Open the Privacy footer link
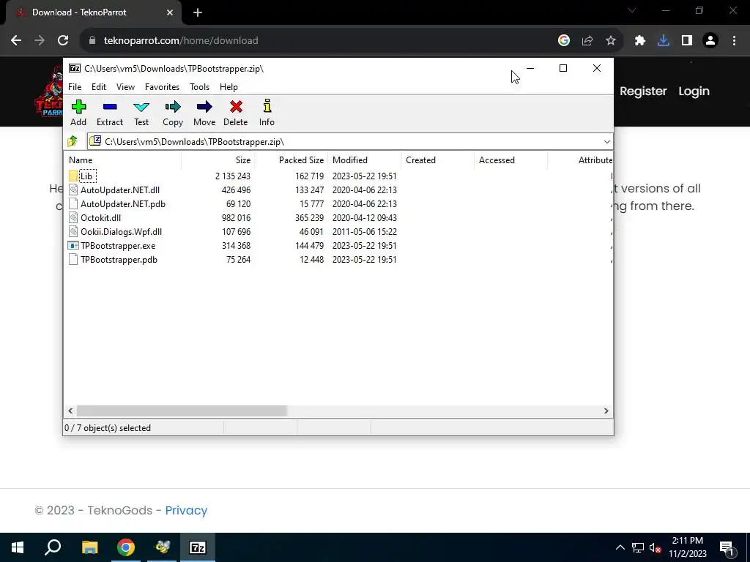750x562 pixels. [x=186, y=510]
